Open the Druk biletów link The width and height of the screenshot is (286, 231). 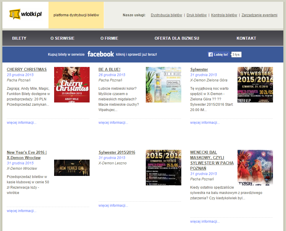point(196,15)
